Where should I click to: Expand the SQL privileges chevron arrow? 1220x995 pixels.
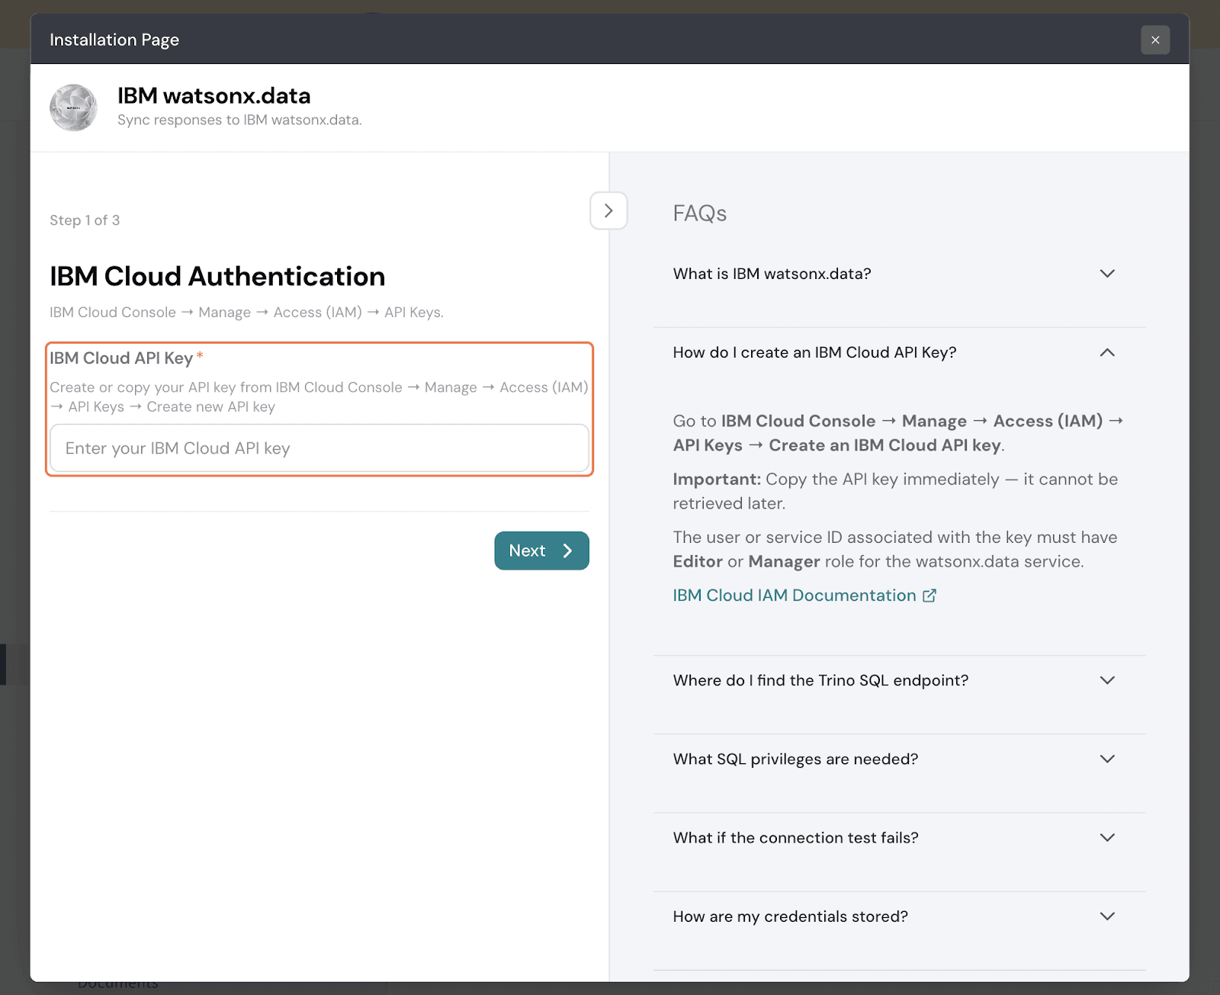click(x=1107, y=759)
